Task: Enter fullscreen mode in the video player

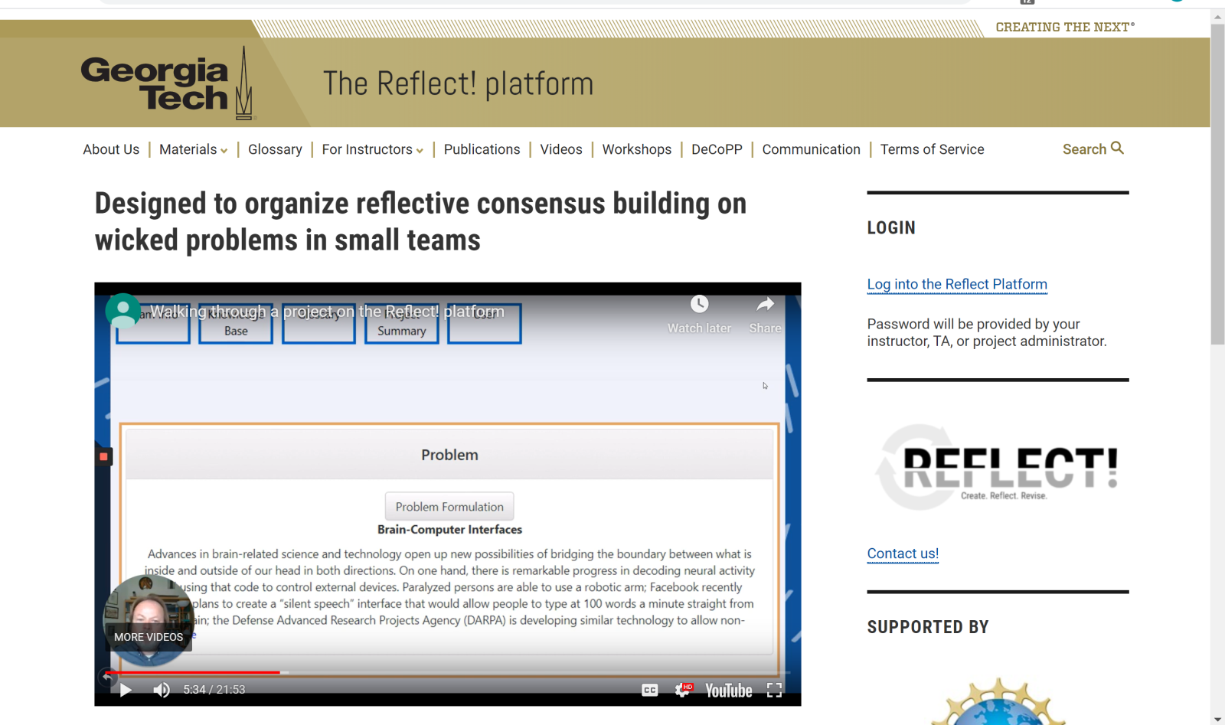Action: click(774, 690)
